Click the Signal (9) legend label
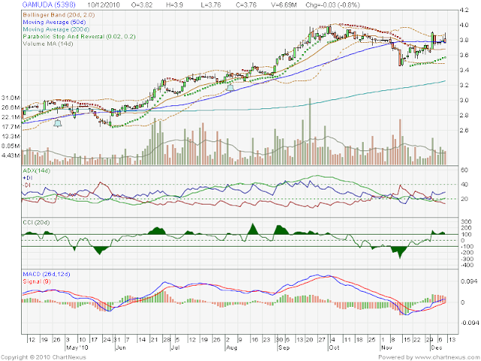 [37, 281]
